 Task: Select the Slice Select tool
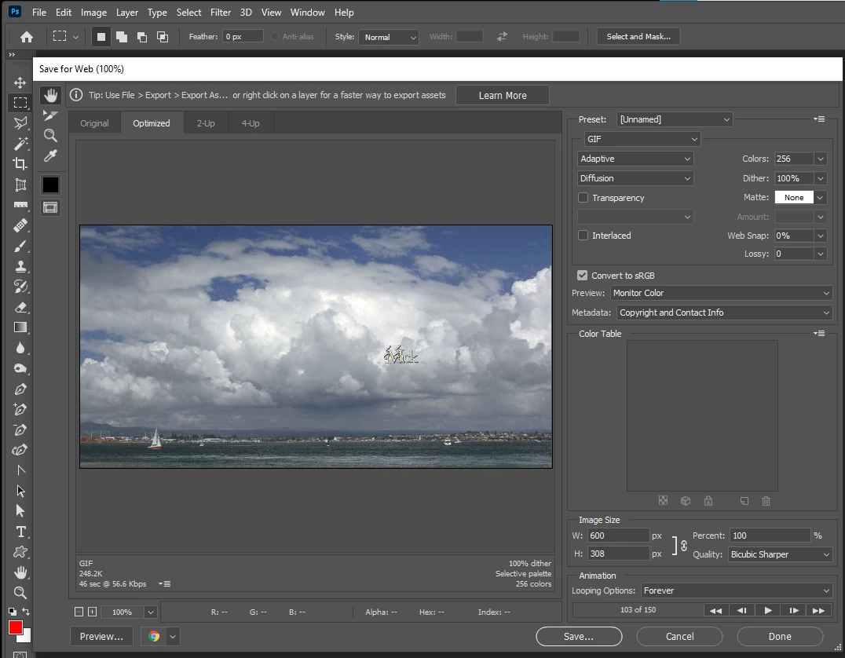tap(50, 115)
